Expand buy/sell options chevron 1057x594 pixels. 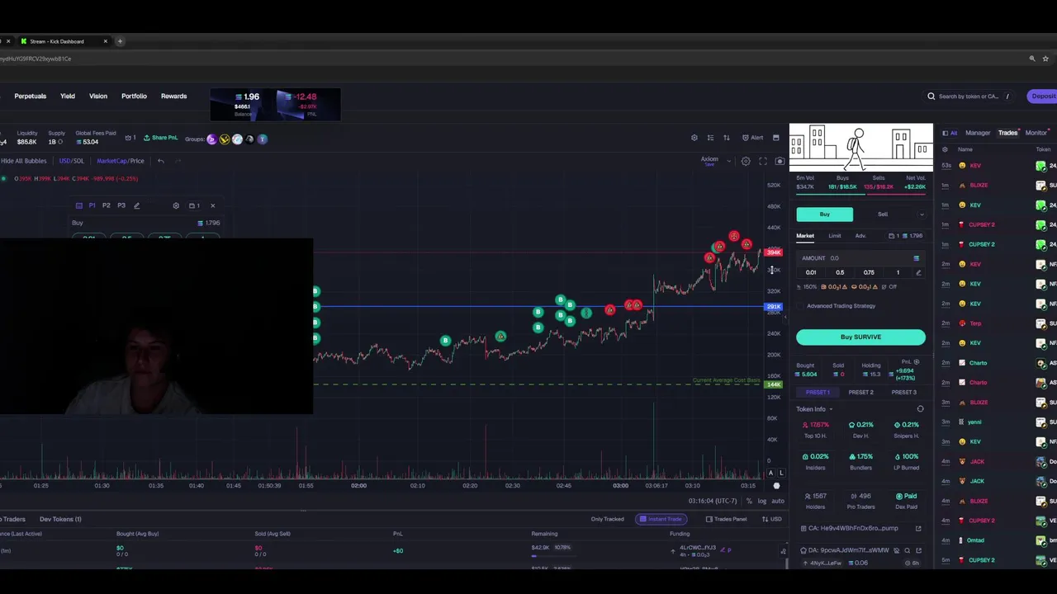tap(922, 214)
